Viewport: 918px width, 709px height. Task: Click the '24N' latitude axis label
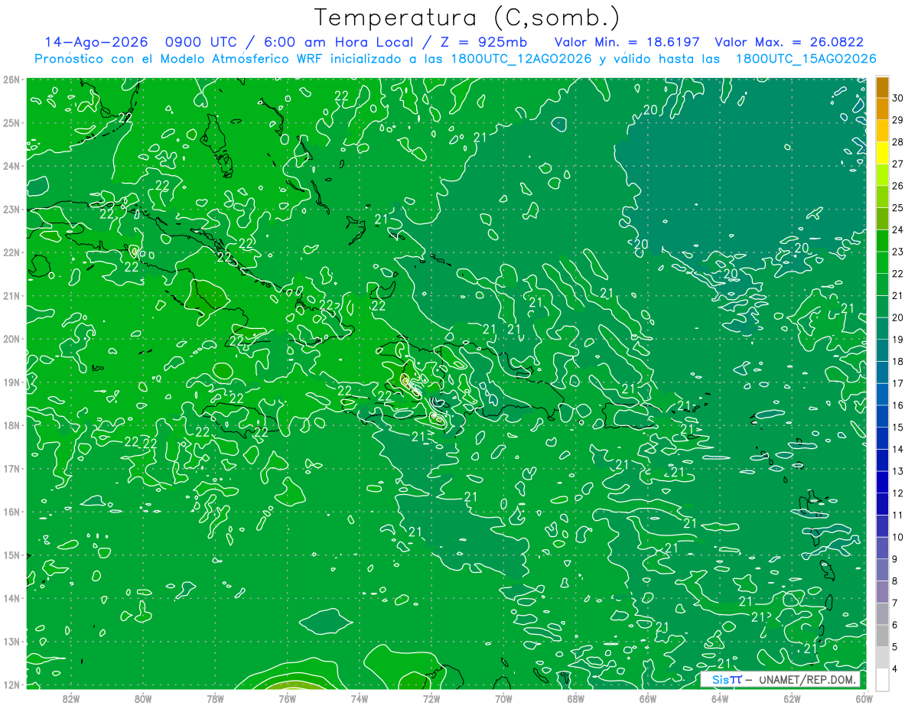click(11, 166)
